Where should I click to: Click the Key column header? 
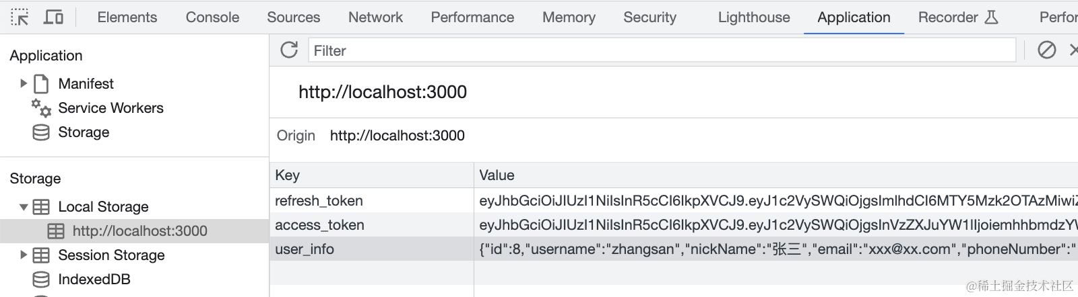pyautogui.click(x=288, y=175)
